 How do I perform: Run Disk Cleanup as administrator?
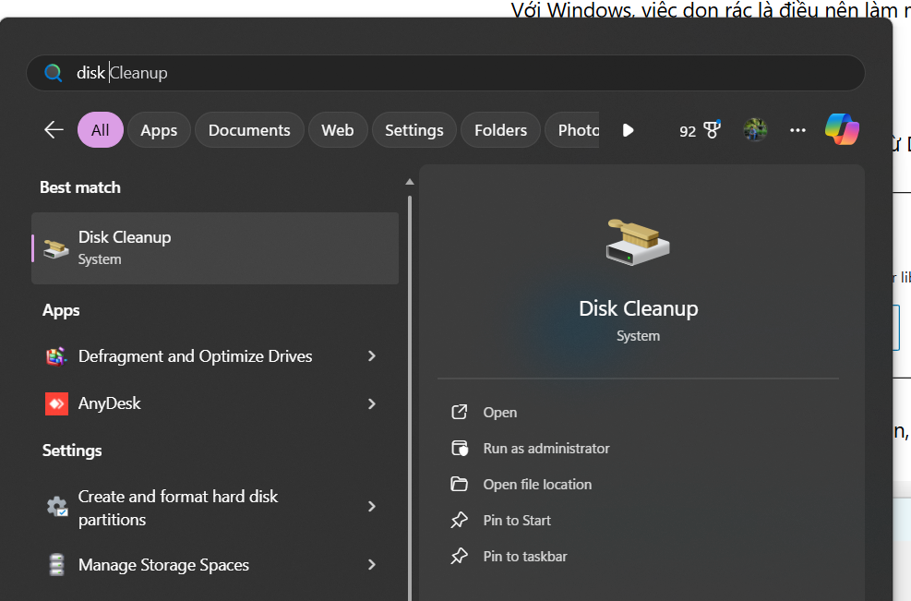pyautogui.click(x=545, y=449)
